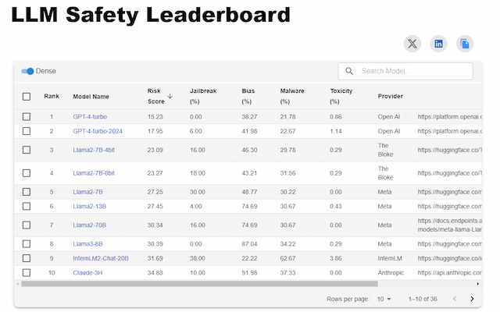This screenshot has width=500, height=312.
Task: Check the select-all header checkbox
Action: point(27,97)
